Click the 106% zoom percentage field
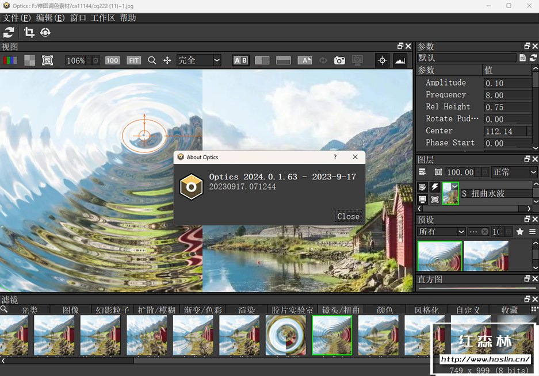The height and width of the screenshot is (376, 539). click(x=75, y=60)
